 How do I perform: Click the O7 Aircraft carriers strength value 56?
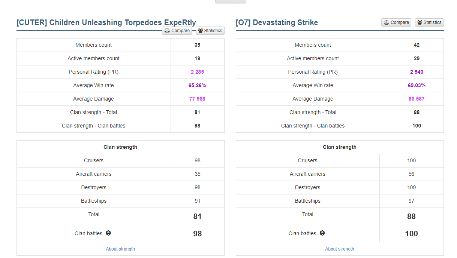click(411, 174)
